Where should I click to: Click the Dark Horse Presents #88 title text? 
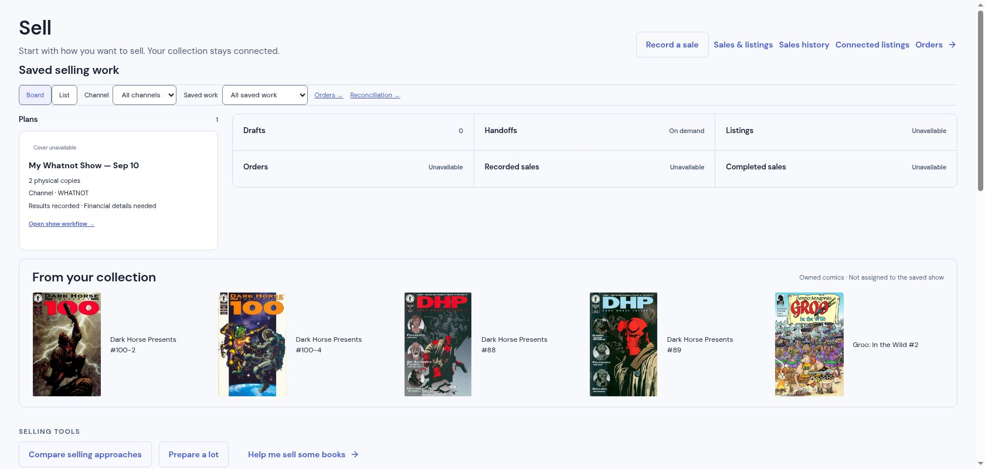pos(514,345)
